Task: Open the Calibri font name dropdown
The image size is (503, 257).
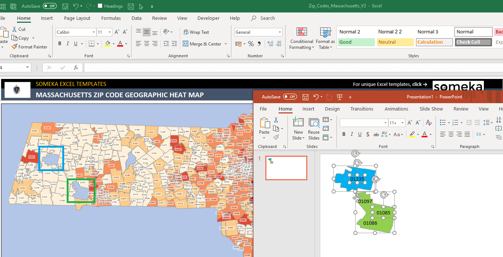Action: pos(93,32)
